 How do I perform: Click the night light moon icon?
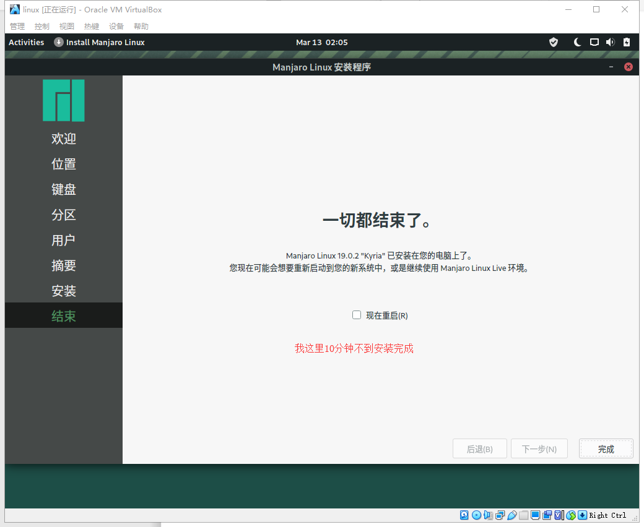point(578,42)
